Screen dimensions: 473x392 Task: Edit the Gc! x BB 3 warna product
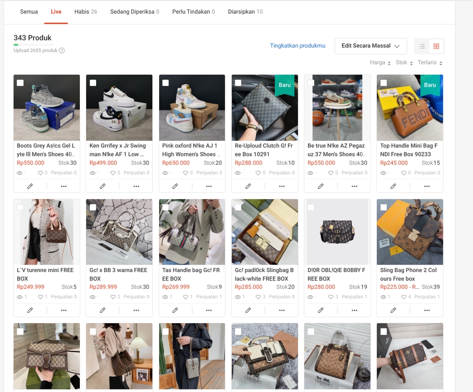[x=102, y=310]
